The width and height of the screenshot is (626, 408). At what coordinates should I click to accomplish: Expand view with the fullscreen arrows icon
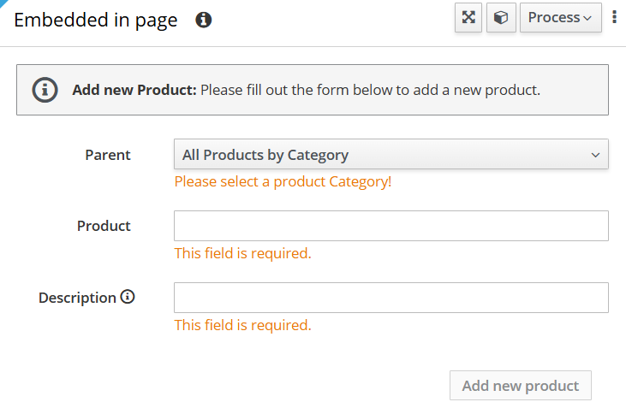pos(468,17)
